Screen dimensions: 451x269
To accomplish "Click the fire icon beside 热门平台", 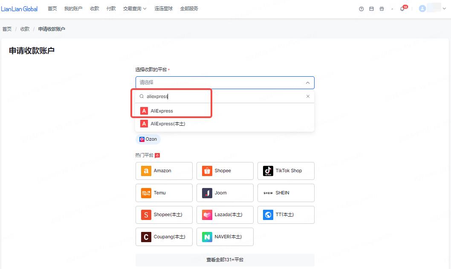I will click(x=157, y=155).
